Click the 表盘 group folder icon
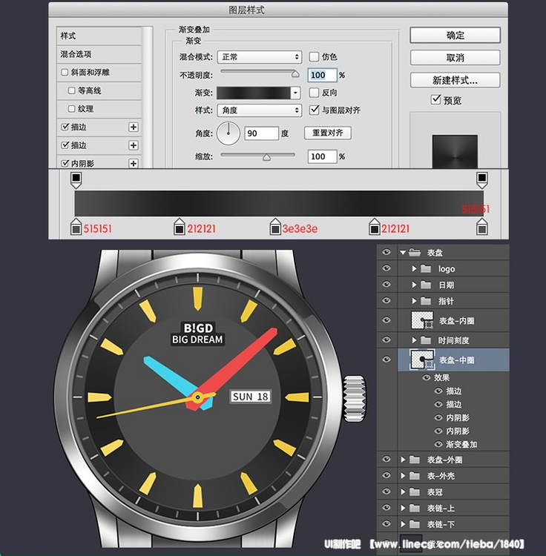546x556 pixels. point(415,252)
